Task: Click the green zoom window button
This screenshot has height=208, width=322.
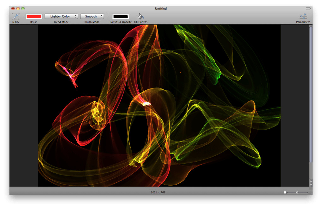Action: pyautogui.click(x=23, y=9)
